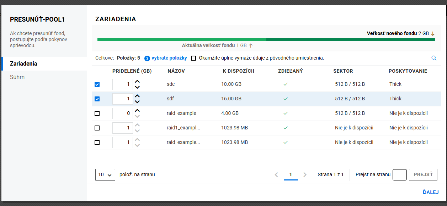
Task: Increase allocated GB for raid_example
Action: click(x=137, y=111)
